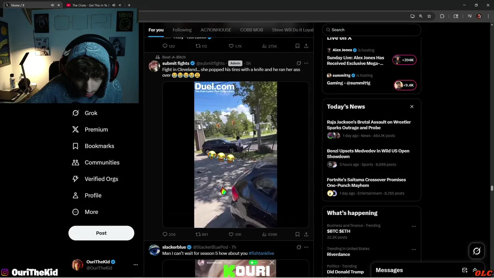The image size is (494, 278).
Task: Open submit fights profile avatar
Action: 154,66
